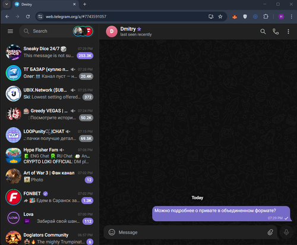
Task: Click the 12 unread badge
Action: [x=89, y=180]
